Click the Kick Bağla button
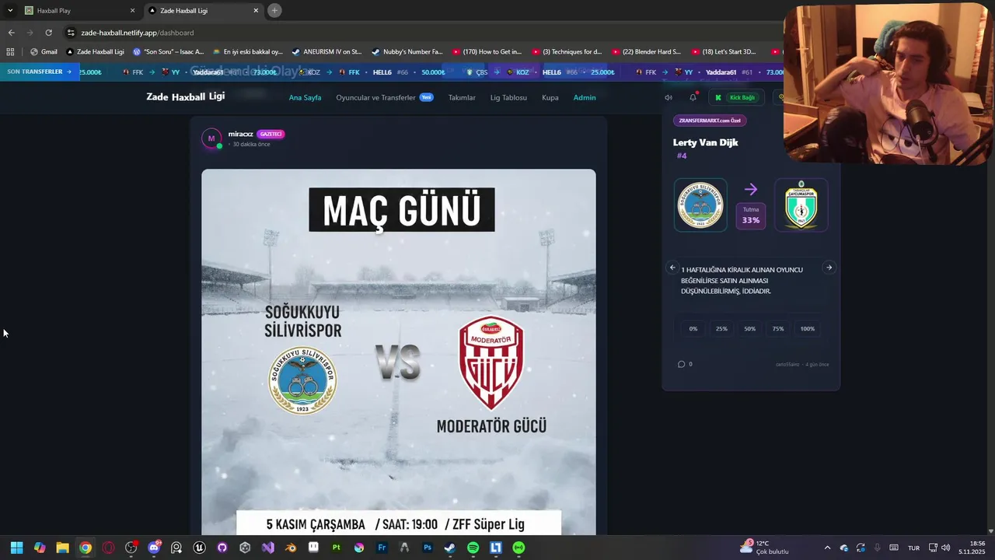This screenshot has width=995, height=560. pyautogui.click(x=735, y=97)
